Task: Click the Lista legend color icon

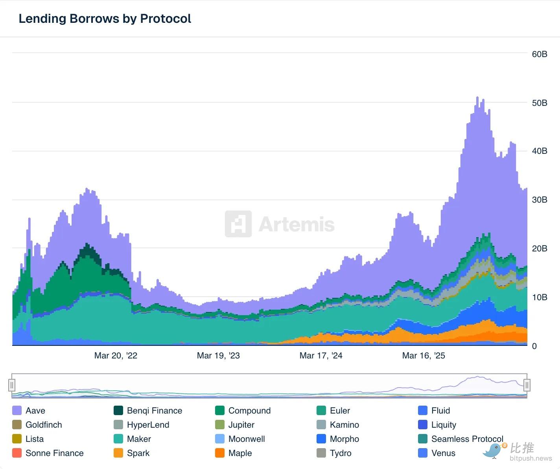Action: click(17, 439)
